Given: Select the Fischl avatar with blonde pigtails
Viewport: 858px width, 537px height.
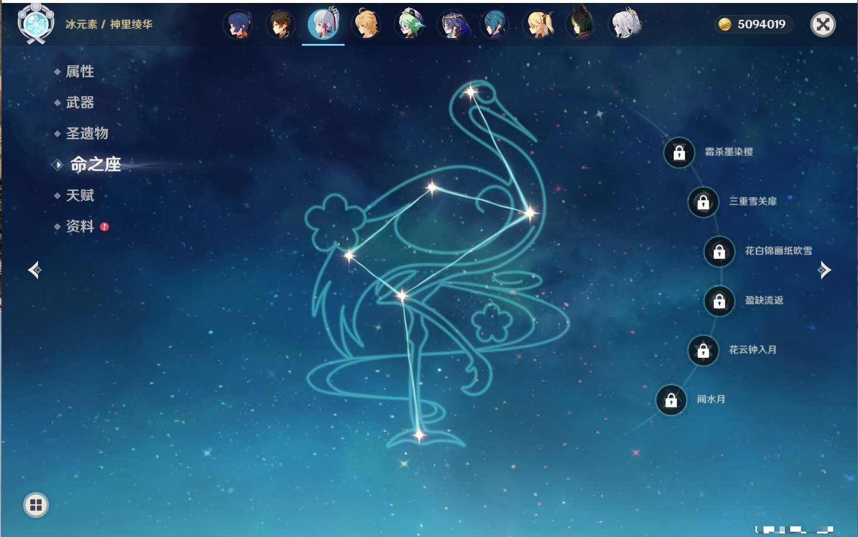Looking at the screenshot, I should [539, 25].
